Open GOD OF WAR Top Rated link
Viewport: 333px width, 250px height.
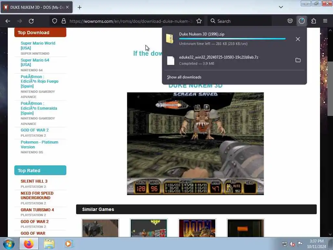(x=33, y=233)
